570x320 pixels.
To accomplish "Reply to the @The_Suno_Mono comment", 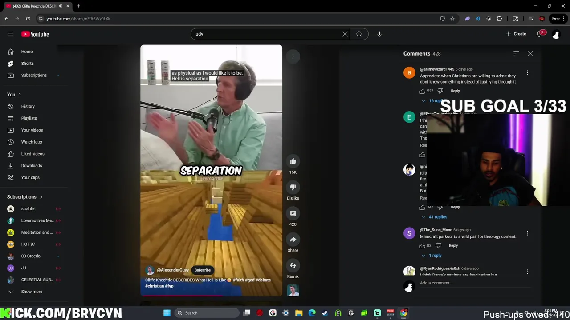I will pos(453,245).
